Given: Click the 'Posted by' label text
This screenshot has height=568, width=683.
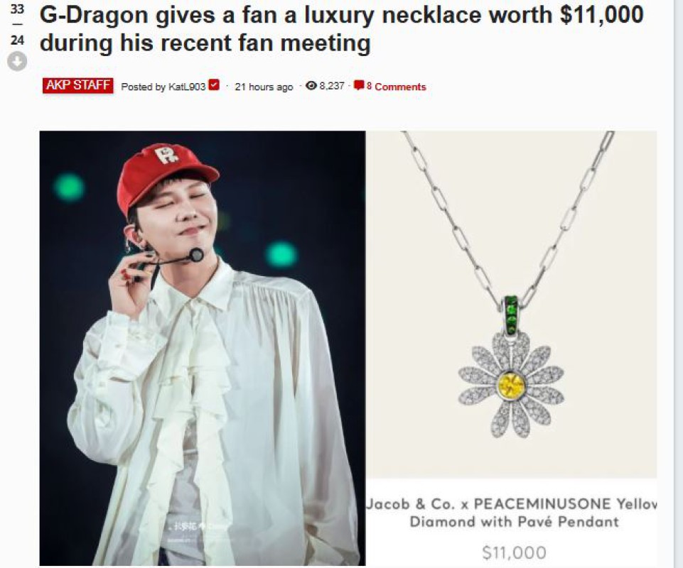Looking at the screenshot, I should pos(144,87).
